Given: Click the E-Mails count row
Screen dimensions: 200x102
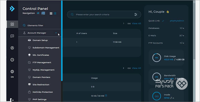Looking at the screenshot, I should (166, 35).
